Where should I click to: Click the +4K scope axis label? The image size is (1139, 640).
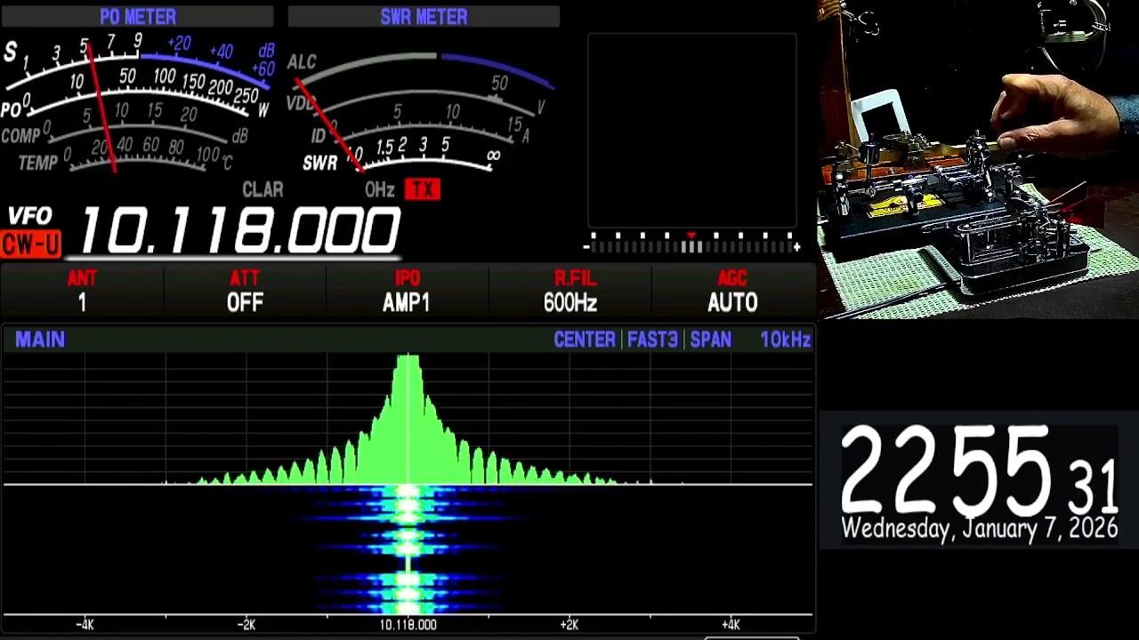point(731,625)
